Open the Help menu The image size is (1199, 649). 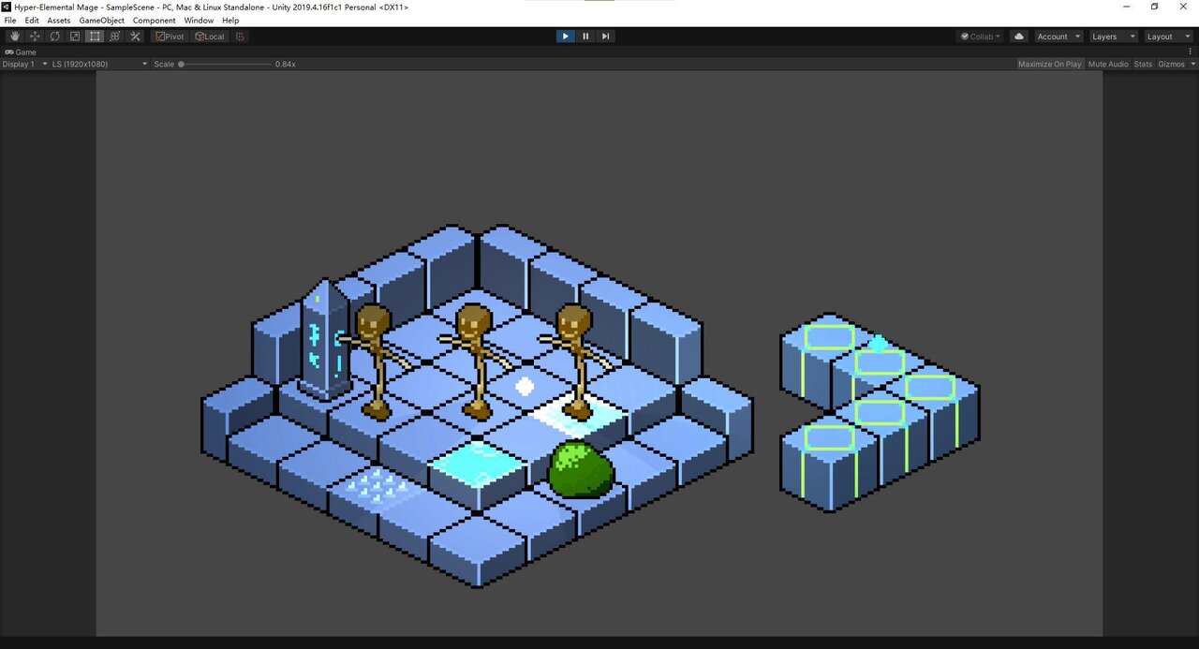[x=230, y=21]
